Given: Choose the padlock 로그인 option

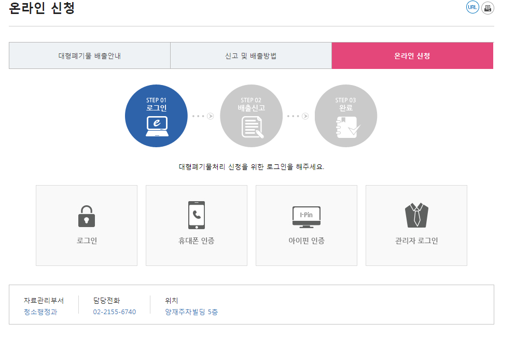Looking at the screenshot, I should tap(87, 226).
